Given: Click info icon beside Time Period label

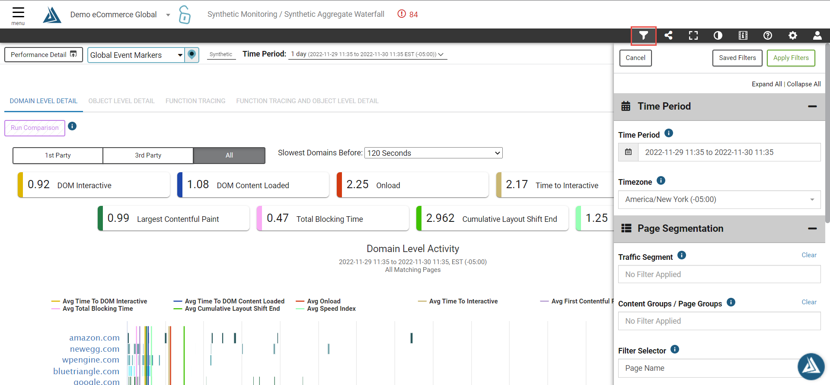Looking at the screenshot, I should tap(669, 133).
